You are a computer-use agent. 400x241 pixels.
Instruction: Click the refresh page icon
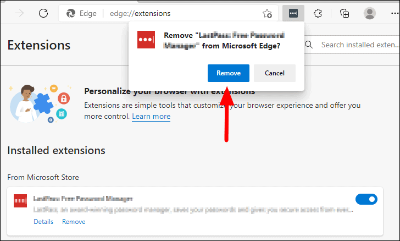point(43,13)
